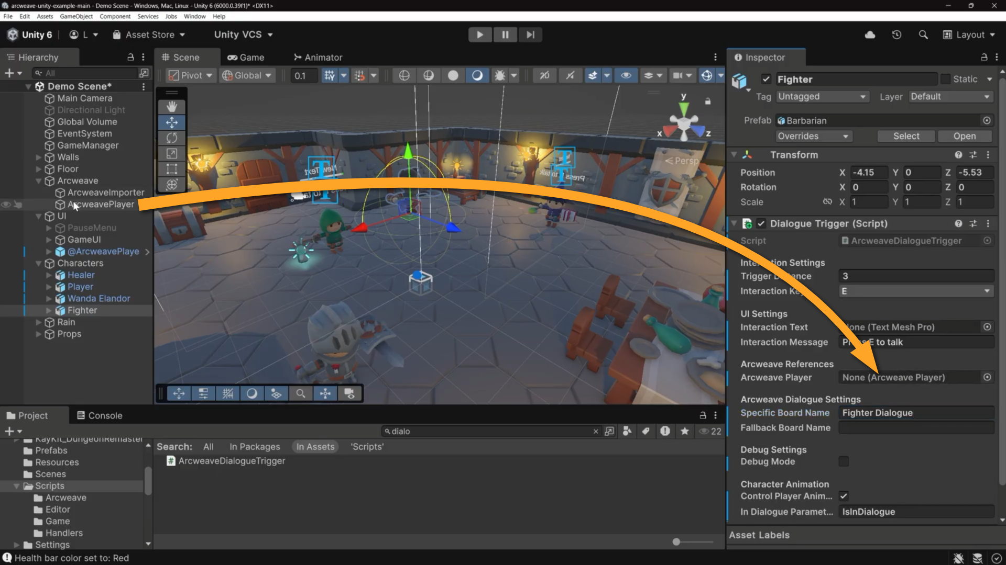The width and height of the screenshot is (1006, 565).
Task: Disable Dialogue Trigger script checkbox
Action: (x=761, y=223)
